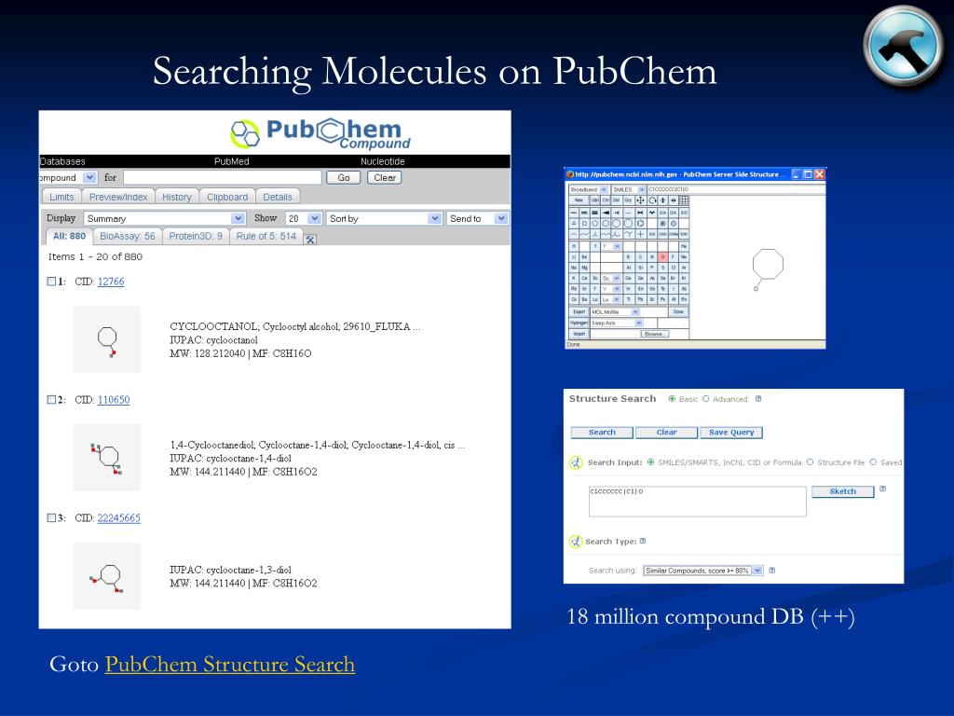954x716 pixels.
Task: Click Clear beside the Go button
Action: click(385, 177)
